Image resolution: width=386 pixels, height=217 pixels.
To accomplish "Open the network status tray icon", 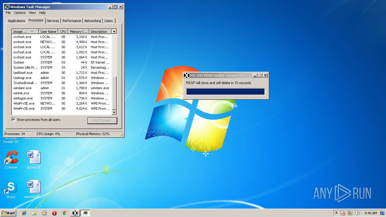I will click(350, 213).
